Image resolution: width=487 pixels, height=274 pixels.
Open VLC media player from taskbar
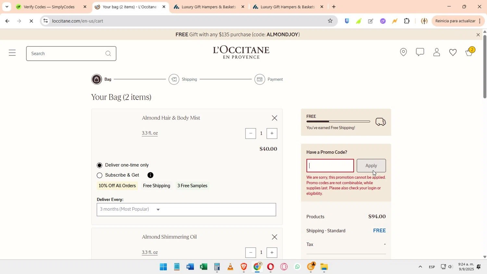coord(230,267)
